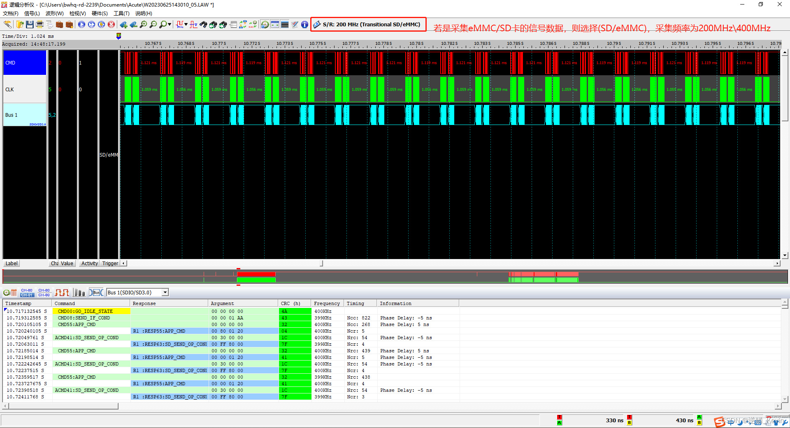Click the S/R: 200 MHz sample rate button
This screenshot has width=790, height=428.
click(368, 25)
